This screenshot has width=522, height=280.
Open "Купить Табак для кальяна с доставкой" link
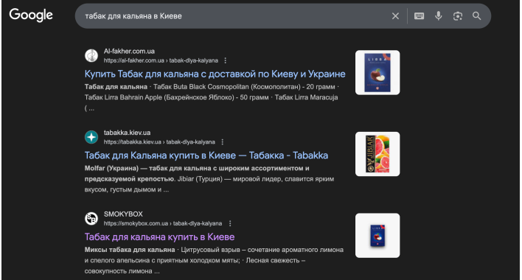(215, 74)
